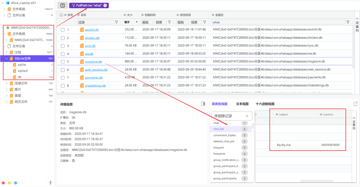Image resolution: width=360 pixels, height=187 pixels.
Task: Click the funnel icon after creation time range
Action: (x=169, y=22)
